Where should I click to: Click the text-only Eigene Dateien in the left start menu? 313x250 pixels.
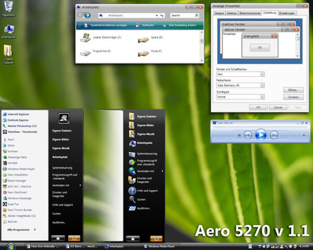click(x=62, y=131)
